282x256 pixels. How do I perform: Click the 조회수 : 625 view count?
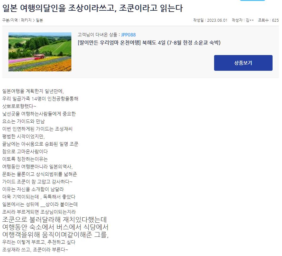268,20
